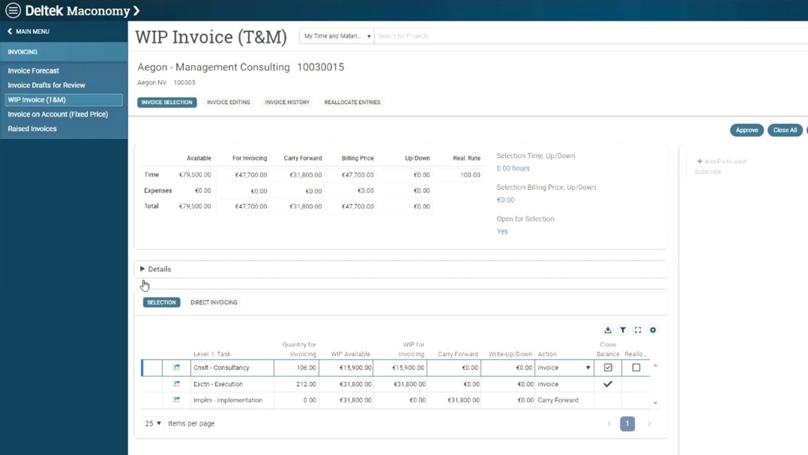808x455 pixels.
Task: Switch to Invoice Editing tab
Action: [x=229, y=102]
